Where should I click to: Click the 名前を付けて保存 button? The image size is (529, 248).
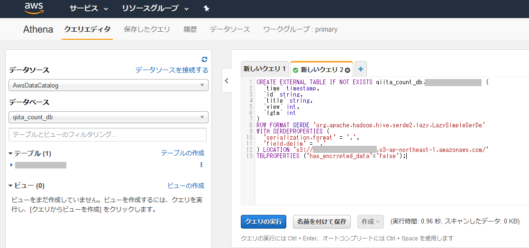[x=321, y=221]
